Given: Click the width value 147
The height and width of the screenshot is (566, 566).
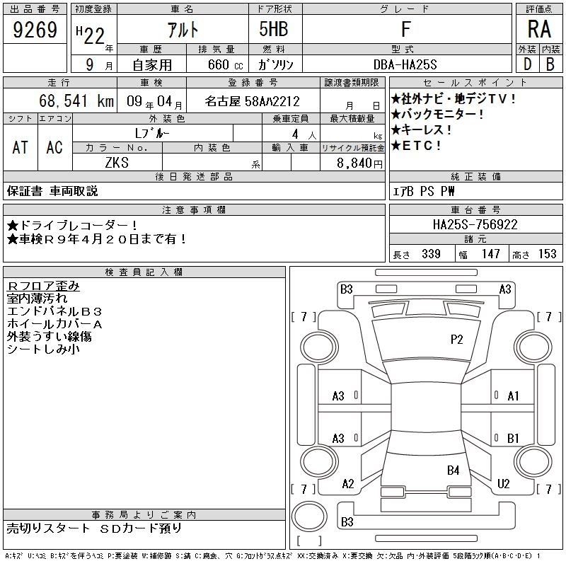Looking at the screenshot, I should click(x=490, y=254).
